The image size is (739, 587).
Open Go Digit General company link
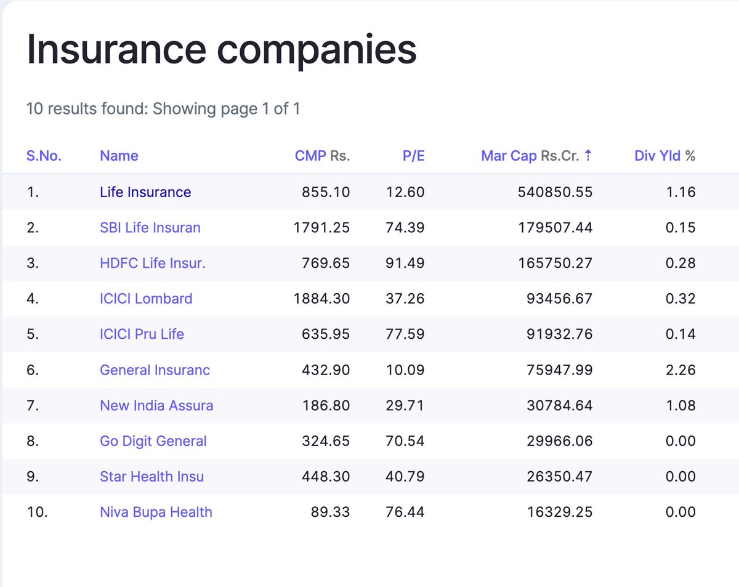click(153, 442)
